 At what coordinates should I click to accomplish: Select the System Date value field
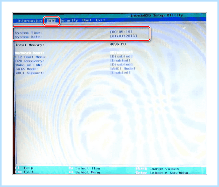(x=123, y=36)
